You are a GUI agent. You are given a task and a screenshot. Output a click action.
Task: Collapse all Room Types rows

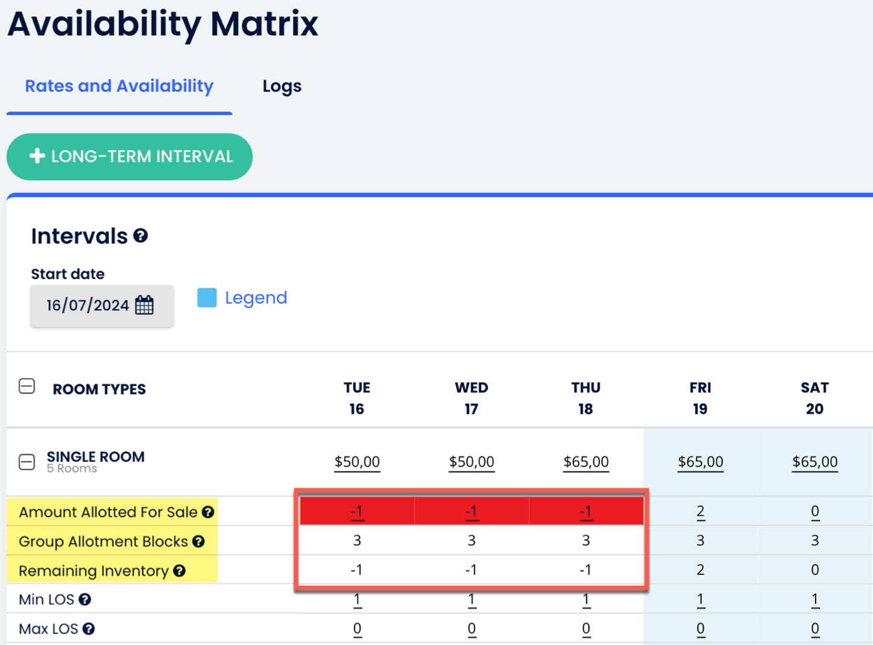coord(27,386)
